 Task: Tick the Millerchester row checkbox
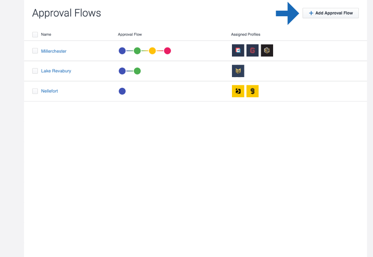[35, 51]
